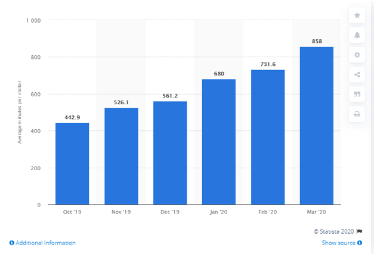
Task: Open the Additional Information link
Action: click(45, 243)
